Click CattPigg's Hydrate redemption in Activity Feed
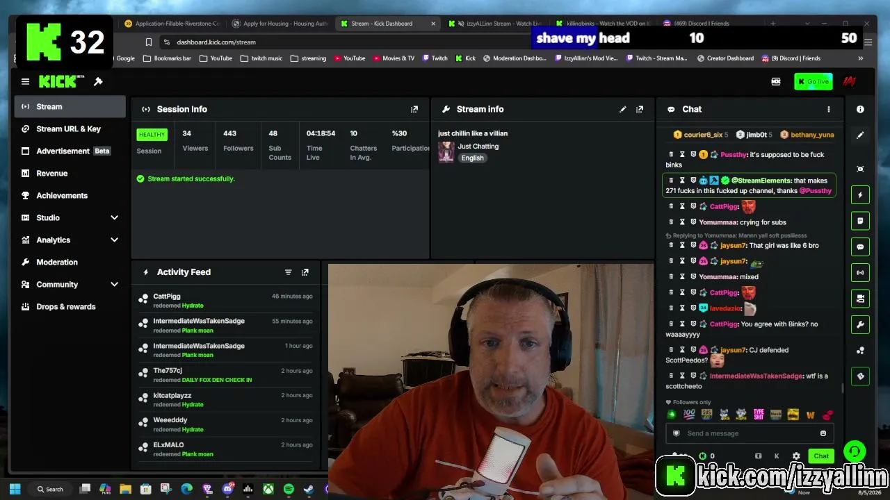The width and height of the screenshot is (890, 500). click(x=226, y=301)
